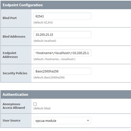Viewport: 131px width, 131px height.
Task: Click the User Source label
Action: [12, 120]
